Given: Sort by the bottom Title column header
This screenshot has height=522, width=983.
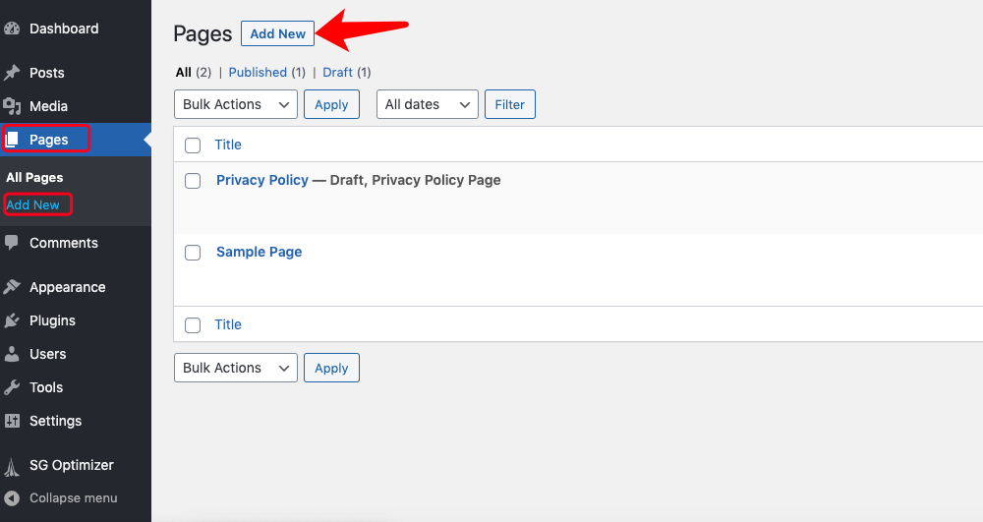Looking at the screenshot, I should click(228, 324).
